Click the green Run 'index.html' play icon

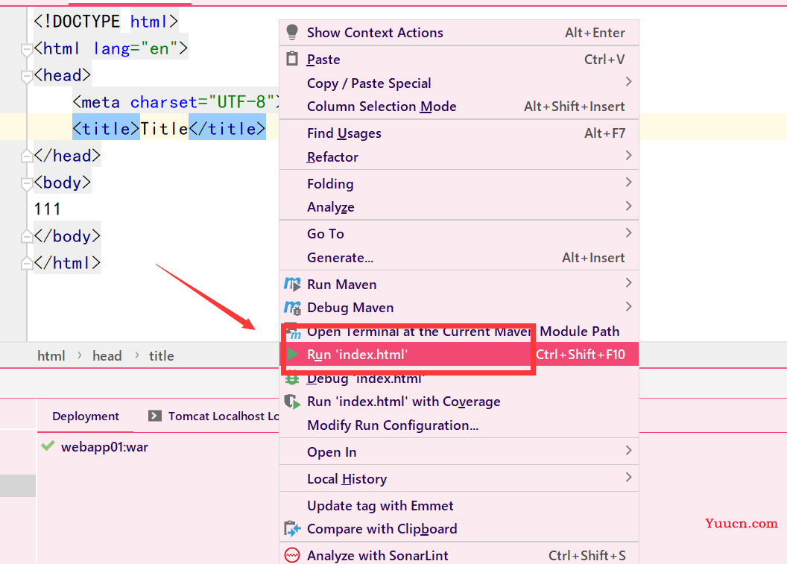(x=293, y=354)
